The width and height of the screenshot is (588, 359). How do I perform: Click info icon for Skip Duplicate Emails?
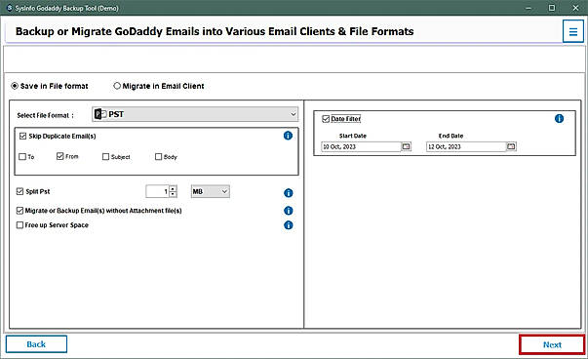click(x=288, y=136)
